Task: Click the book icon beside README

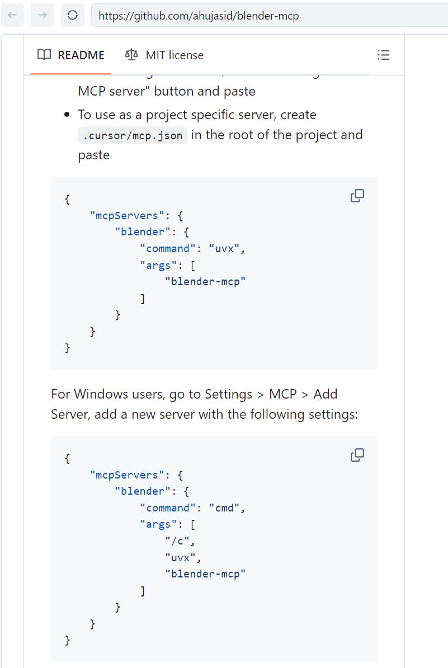Action: point(44,55)
